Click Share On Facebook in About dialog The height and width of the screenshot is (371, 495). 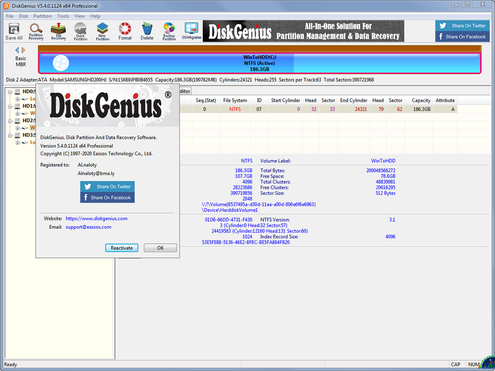pos(108,198)
